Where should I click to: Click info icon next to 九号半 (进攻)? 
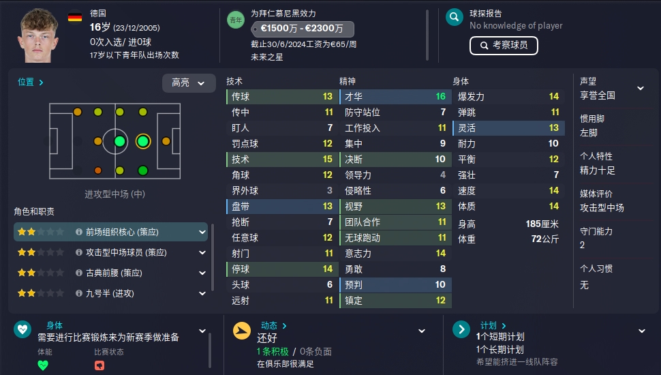[x=79, y=293]
